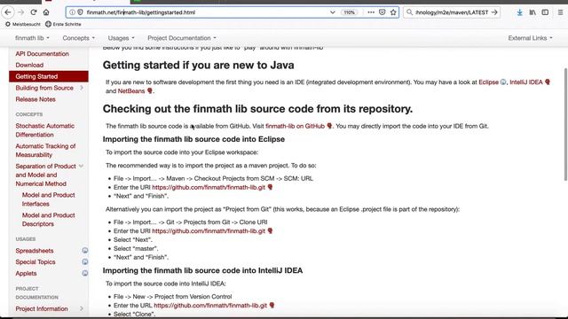Screen dimensions: 568x319
Task: Click GitHub URL under Projects from Git steps
Action: point(209,230)
